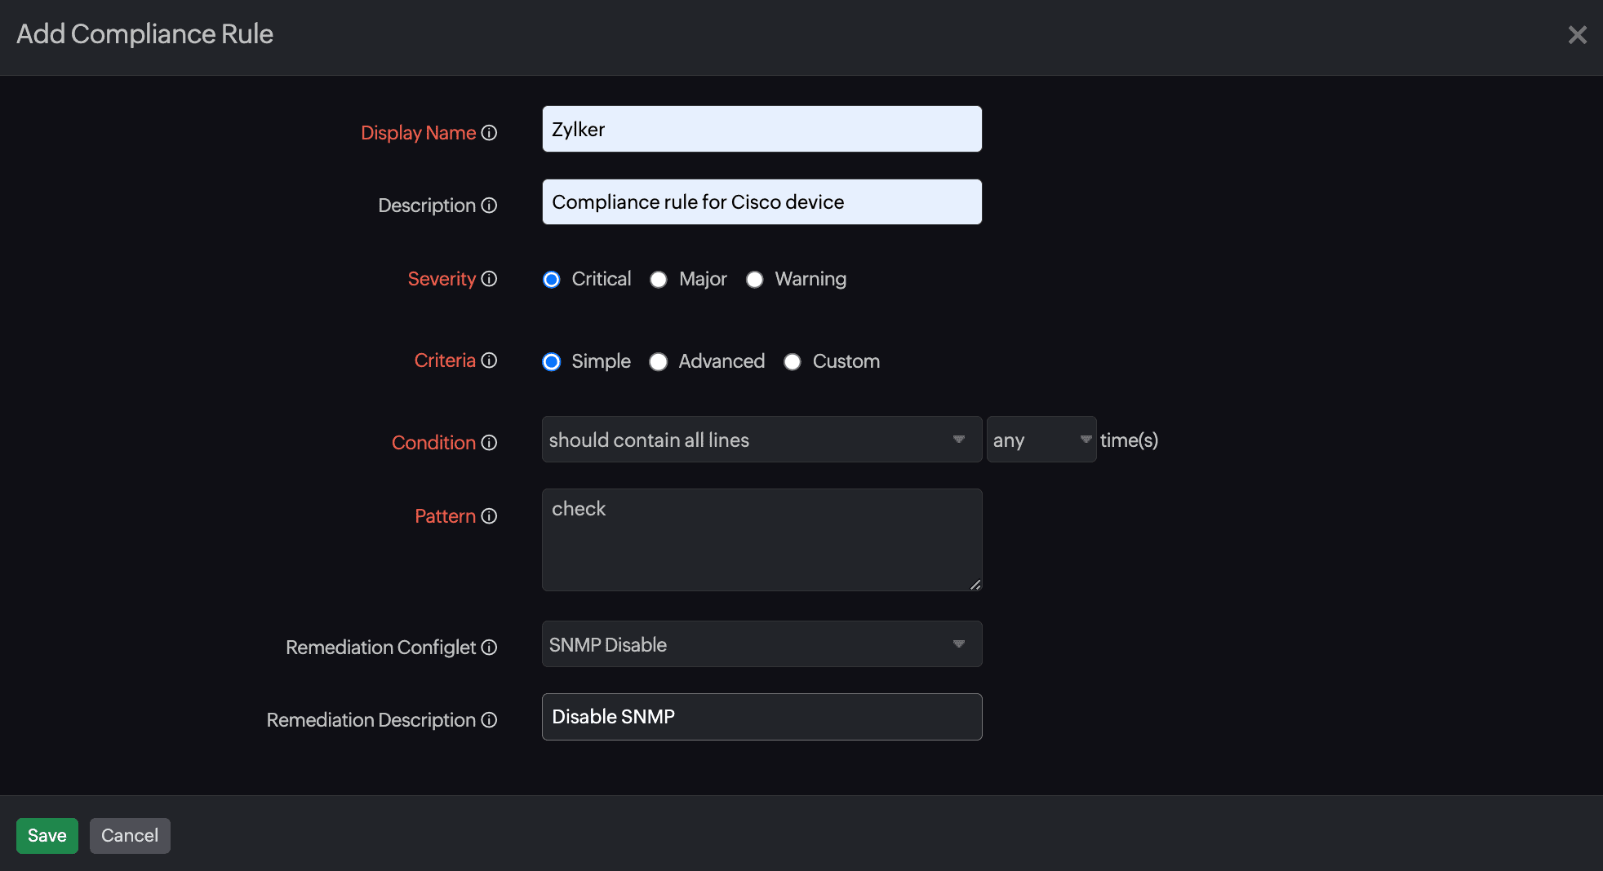Click the Remediation Configlet info icon
Image resolution: width=1603 pixels, height=871 pixels.
(489, 648)
